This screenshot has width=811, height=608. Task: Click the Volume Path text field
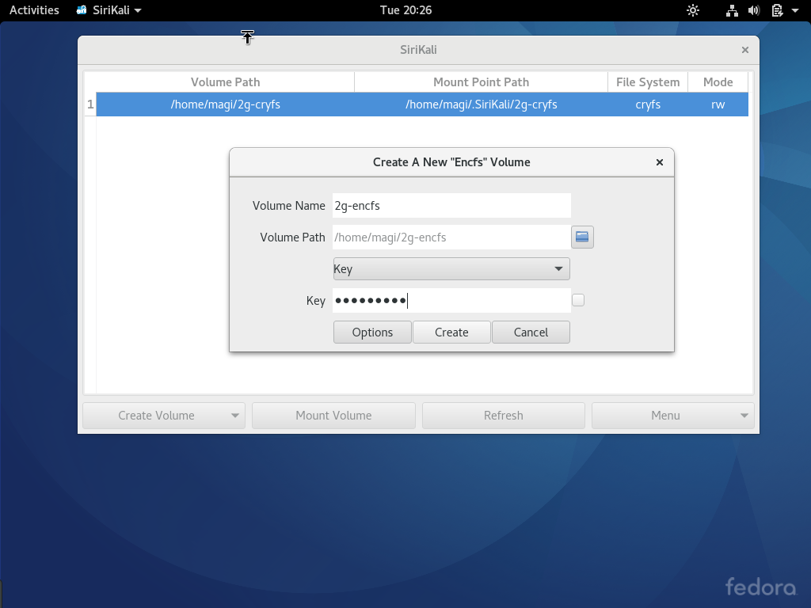click(451, 237)
